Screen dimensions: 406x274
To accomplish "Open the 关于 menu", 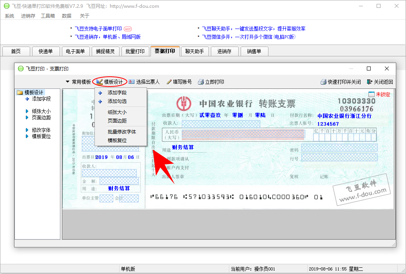I will 84,16.
